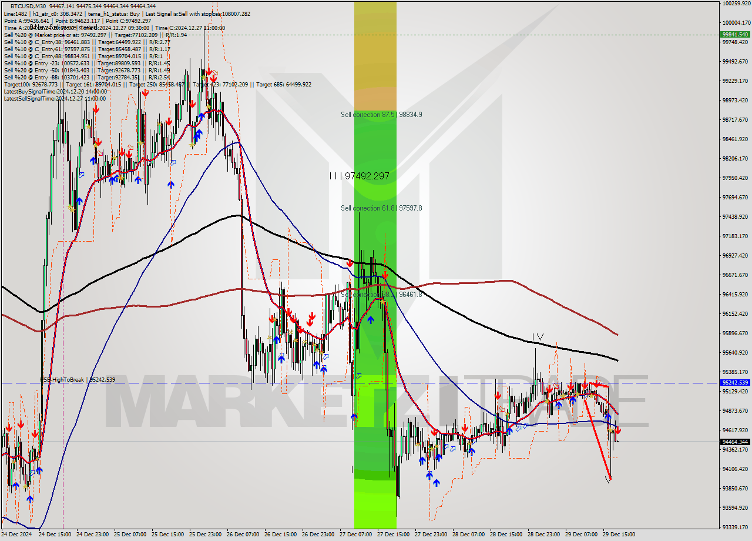
Task: Click the '28 Dec 15:00' time axis label
Action: [506, 535]
